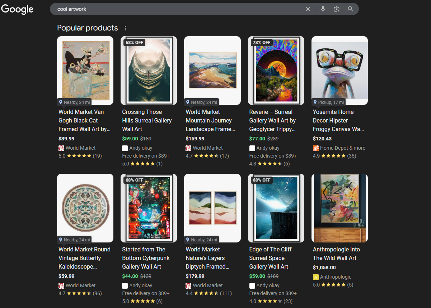Click the $39.99 price
The height and width of the screenshot is (308, 431).
click(x=66, y=139)
